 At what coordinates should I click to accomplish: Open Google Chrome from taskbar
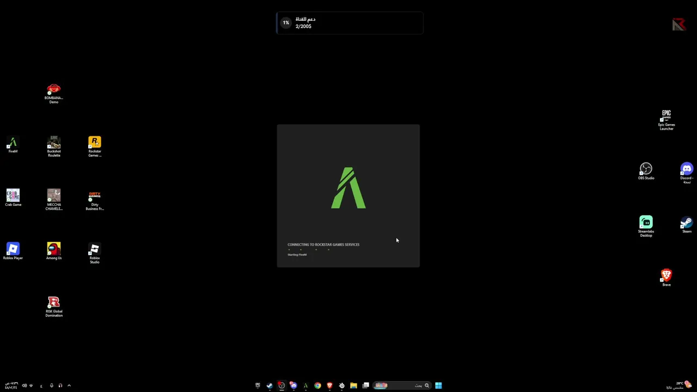317,385
